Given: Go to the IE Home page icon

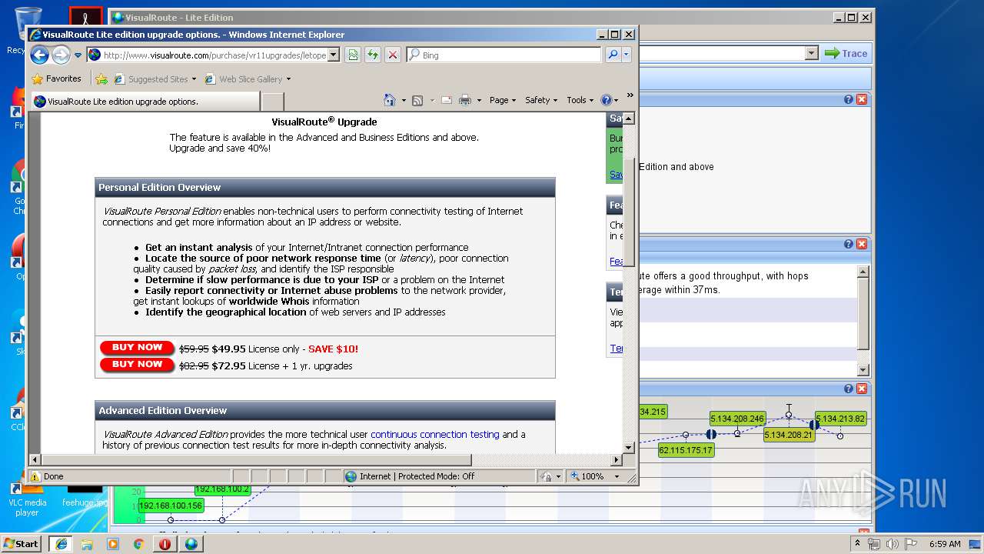Looking at the screenshot, I should pyautogui.click(x=389, y=100).
